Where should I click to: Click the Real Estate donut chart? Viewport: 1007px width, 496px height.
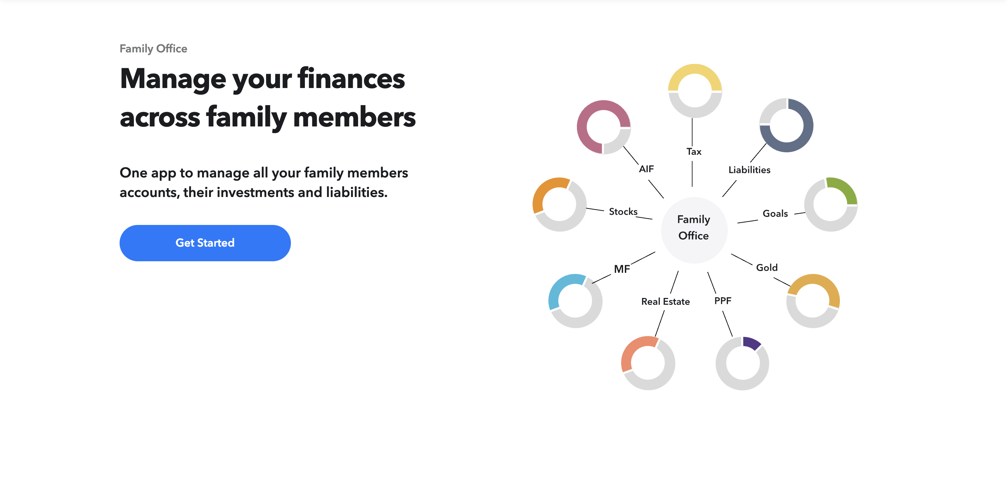(648, 363)
